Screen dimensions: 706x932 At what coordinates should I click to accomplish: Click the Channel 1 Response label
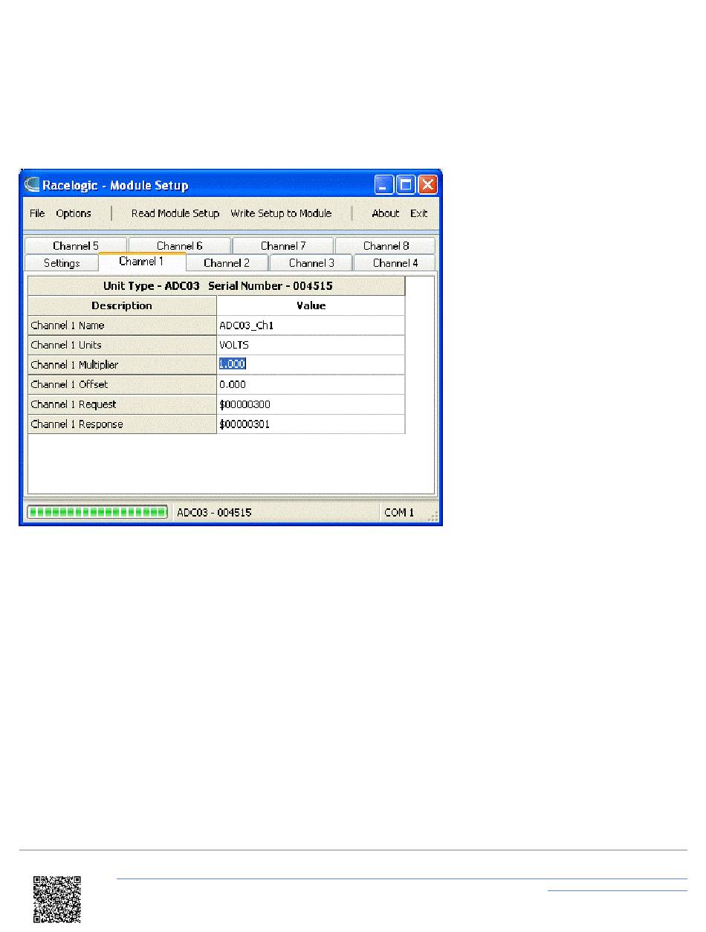pyautogui.click(x=122, y=424)
